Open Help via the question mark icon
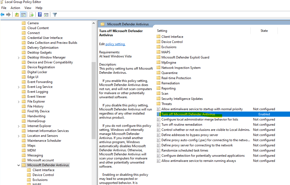290x185 pixels. (40, 14)
